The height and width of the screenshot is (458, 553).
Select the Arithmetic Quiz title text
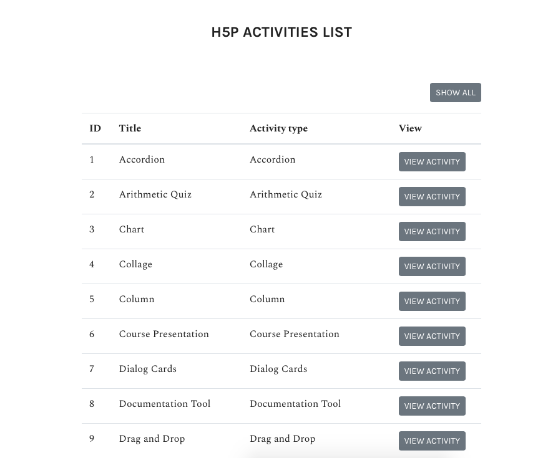coord(155,194)
